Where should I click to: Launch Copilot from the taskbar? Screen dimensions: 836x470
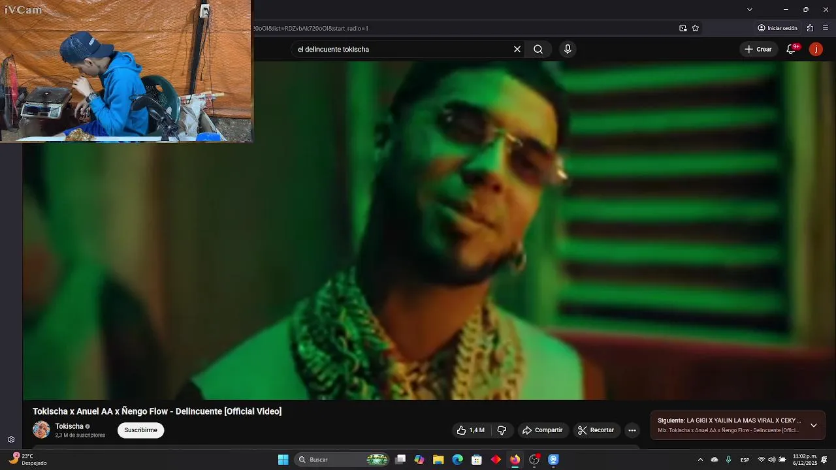pos(419,460)
